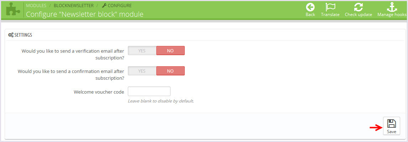Open Manage hooks anchor icon

[392, 7]
